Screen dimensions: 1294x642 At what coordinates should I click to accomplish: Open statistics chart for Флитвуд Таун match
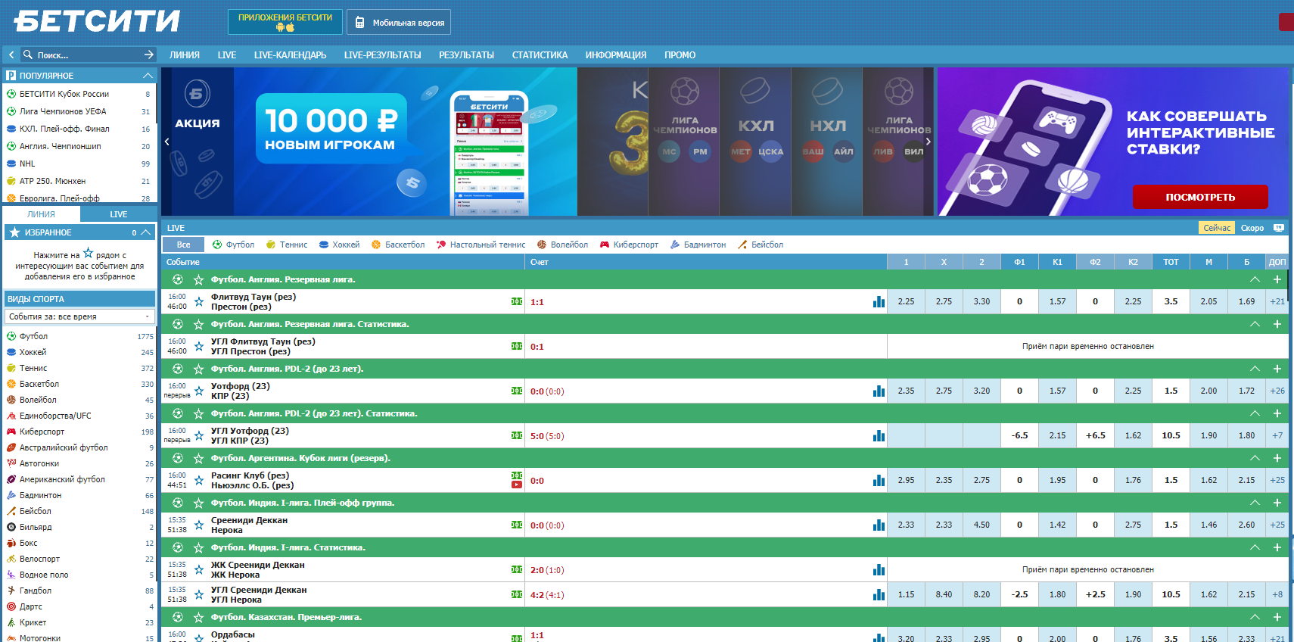point(879,302)
